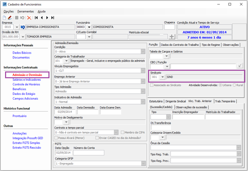Click the blue refresh icon beside Empresa
The height and width of the screenshot is (171, 248).
(23, 27)
